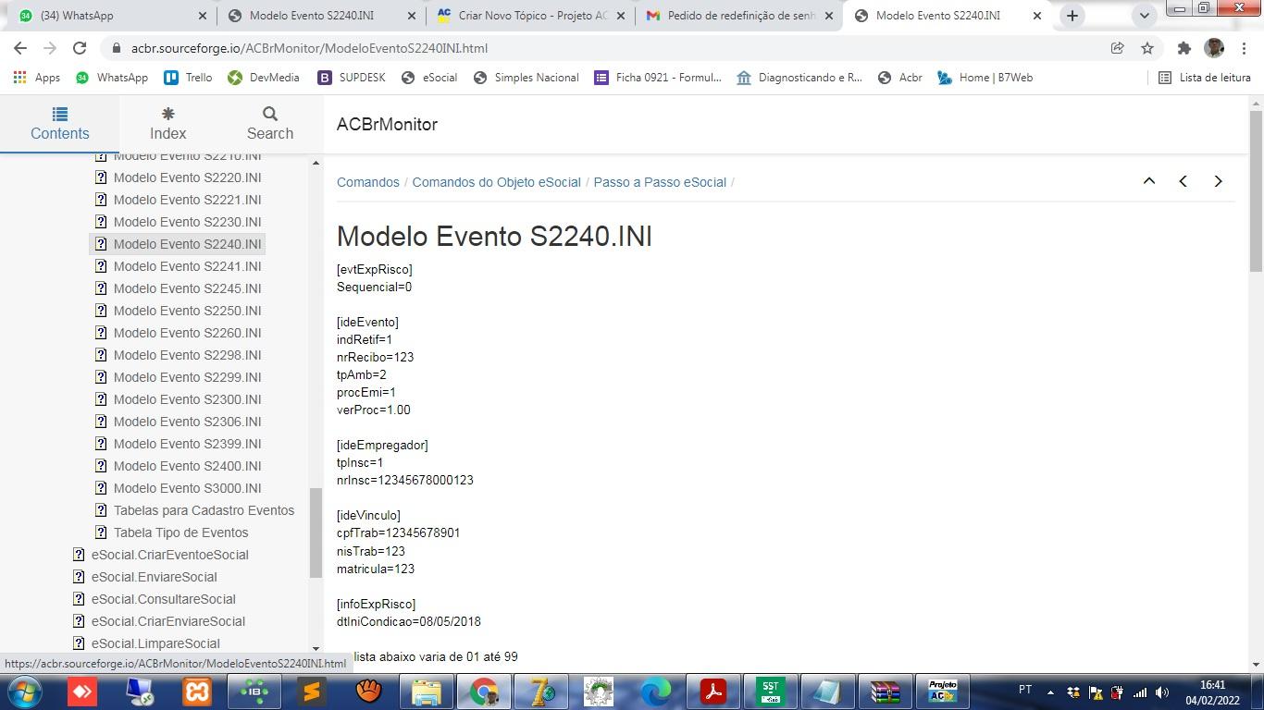Open Tabela Tipo de Eventos topic
Image resolution: width=1264 pixels, height=710 pixels.
pyautogui.click(x=180, y=532)
